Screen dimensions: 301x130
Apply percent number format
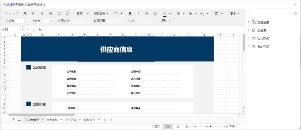coord(51,14)
